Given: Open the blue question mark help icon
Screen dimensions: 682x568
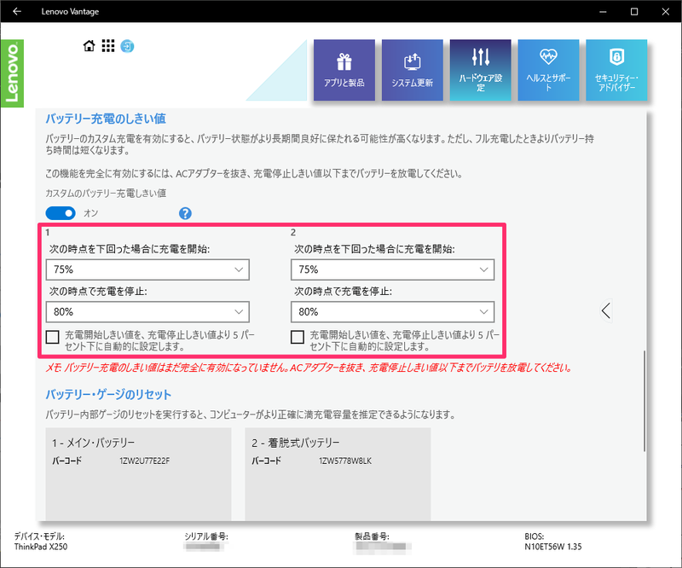Looking at the screenshot, I should click(185, 213).
